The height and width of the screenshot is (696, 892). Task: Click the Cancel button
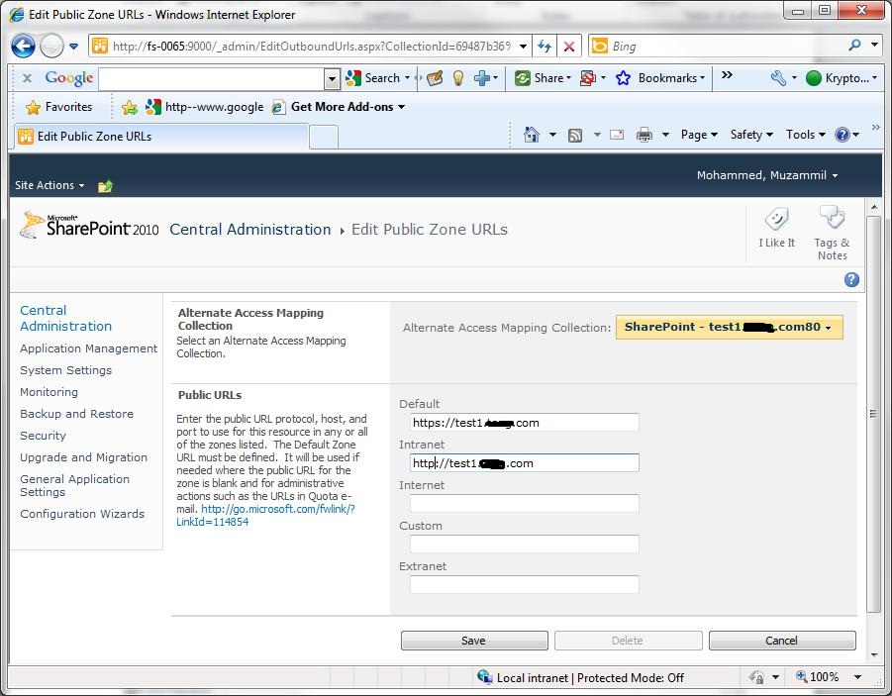pyautogui.click(x=782, y=641)
